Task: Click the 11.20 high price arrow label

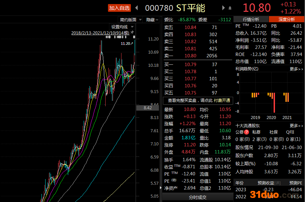Action: point(127,44)
